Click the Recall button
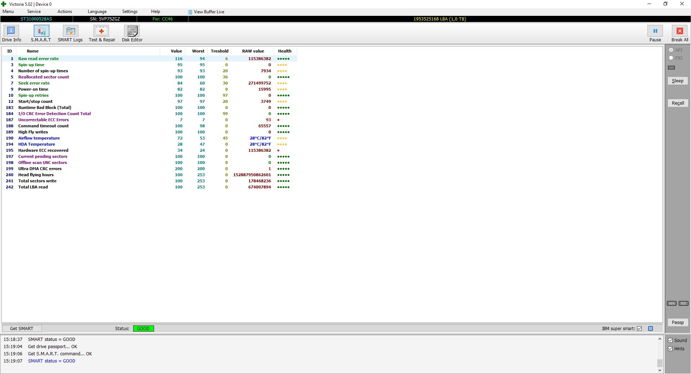The width and height of the screenshot is (691, 374). coord(678,103)
